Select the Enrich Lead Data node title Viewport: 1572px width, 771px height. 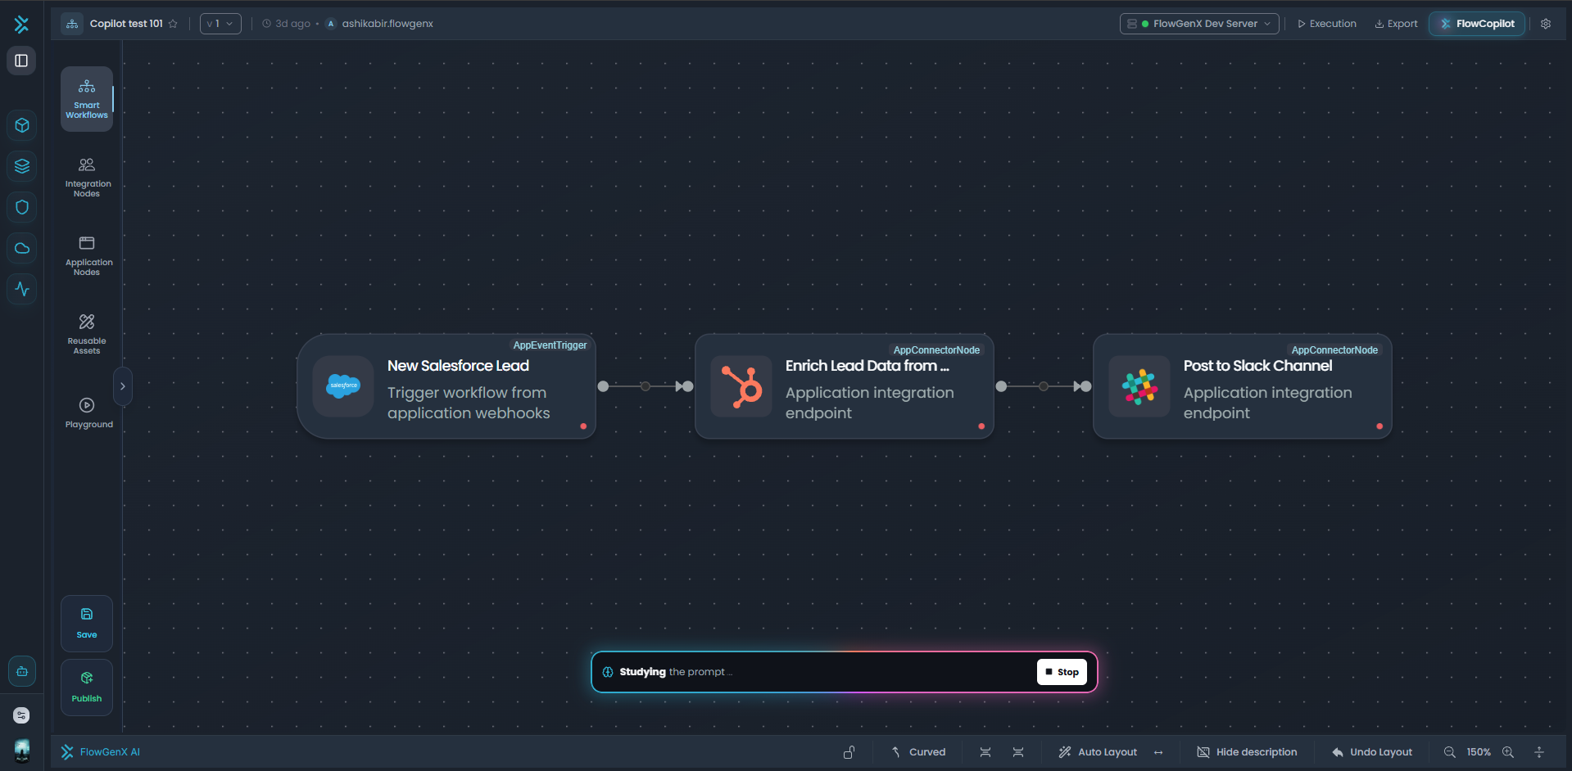click(868, 366)
